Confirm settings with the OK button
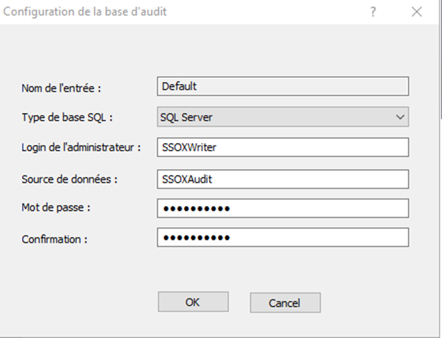Screen dimensions: 442x338 click(x=193, y=302)
